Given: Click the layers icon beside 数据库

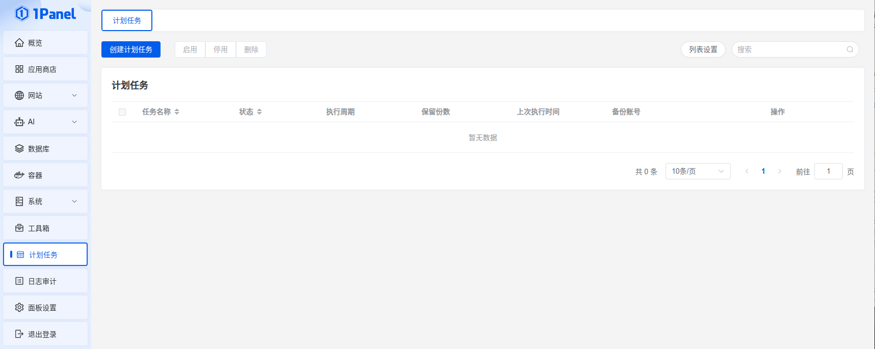Looking at the screenshot, I should [x=19, y=148].
